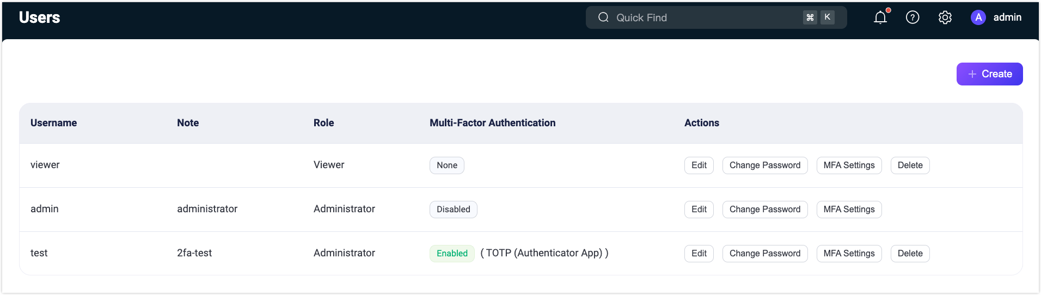This screenshot has width=1041, height=295.
Task: Edit the viewer user
Action: click(699, 165)
